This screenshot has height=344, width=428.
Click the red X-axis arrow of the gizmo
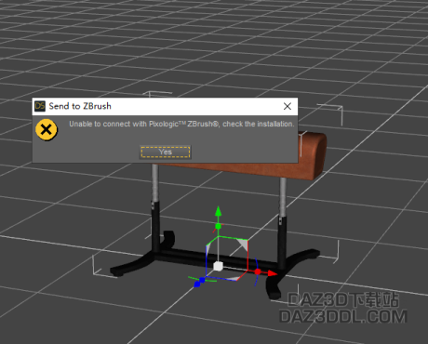(272, 273)
